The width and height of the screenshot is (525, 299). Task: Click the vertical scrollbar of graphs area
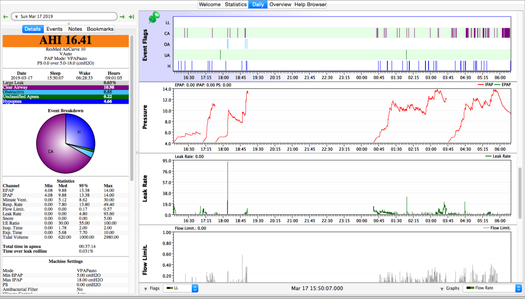520,193
